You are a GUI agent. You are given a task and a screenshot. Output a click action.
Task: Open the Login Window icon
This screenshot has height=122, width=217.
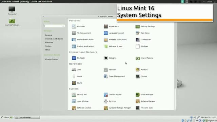pos(74,101)
